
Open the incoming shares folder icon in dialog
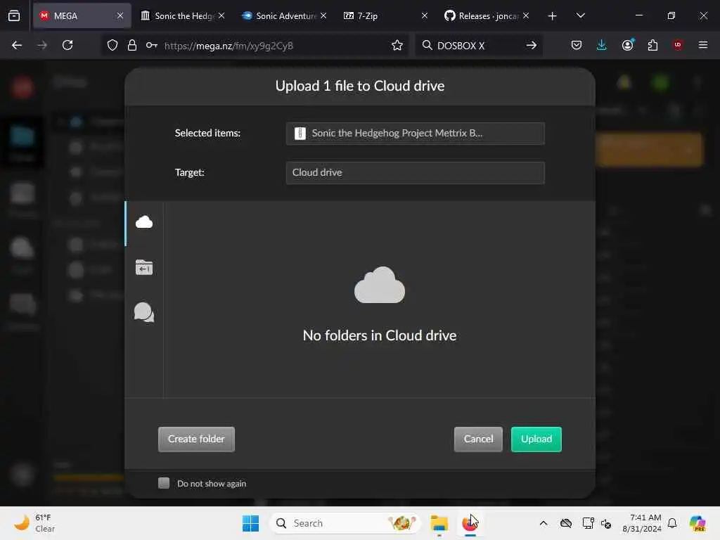(x=143, y=267)
